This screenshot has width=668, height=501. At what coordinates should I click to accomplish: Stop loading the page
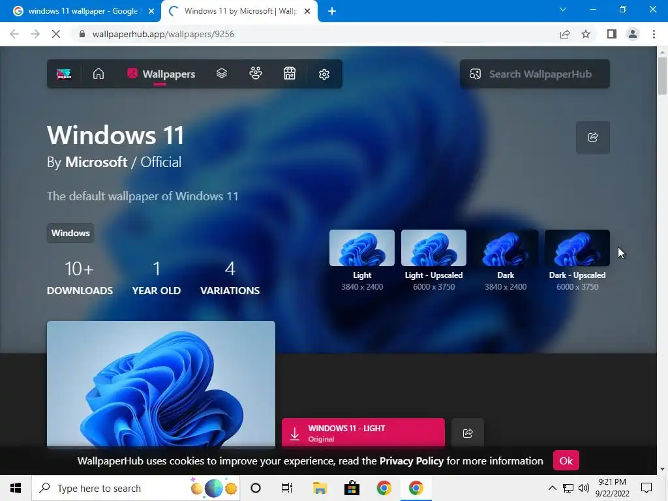(56, 34)
